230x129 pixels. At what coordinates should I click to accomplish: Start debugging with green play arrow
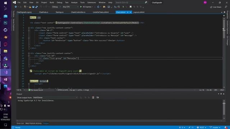click(x=81, y=7)
